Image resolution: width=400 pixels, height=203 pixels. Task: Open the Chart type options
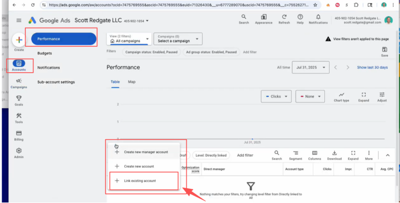tap(341, 97)
